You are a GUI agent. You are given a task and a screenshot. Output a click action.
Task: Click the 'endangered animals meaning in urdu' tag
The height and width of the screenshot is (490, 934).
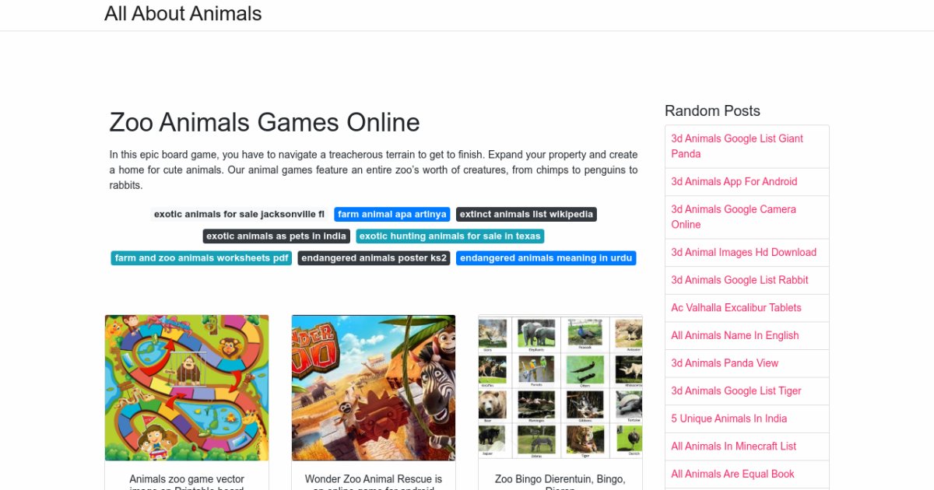coord(546,257)
